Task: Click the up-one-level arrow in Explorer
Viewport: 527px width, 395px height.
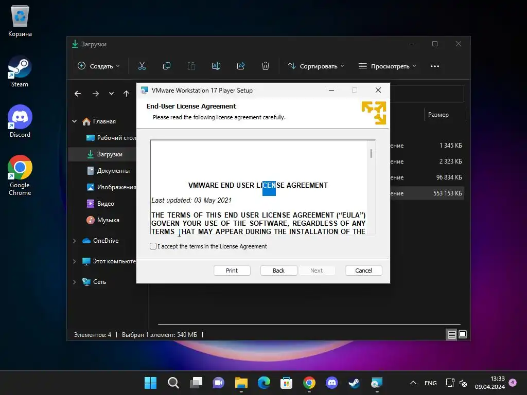Action: (x=127, y=94)
